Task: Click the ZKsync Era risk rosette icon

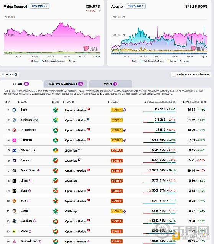Action: click(56, 150)
